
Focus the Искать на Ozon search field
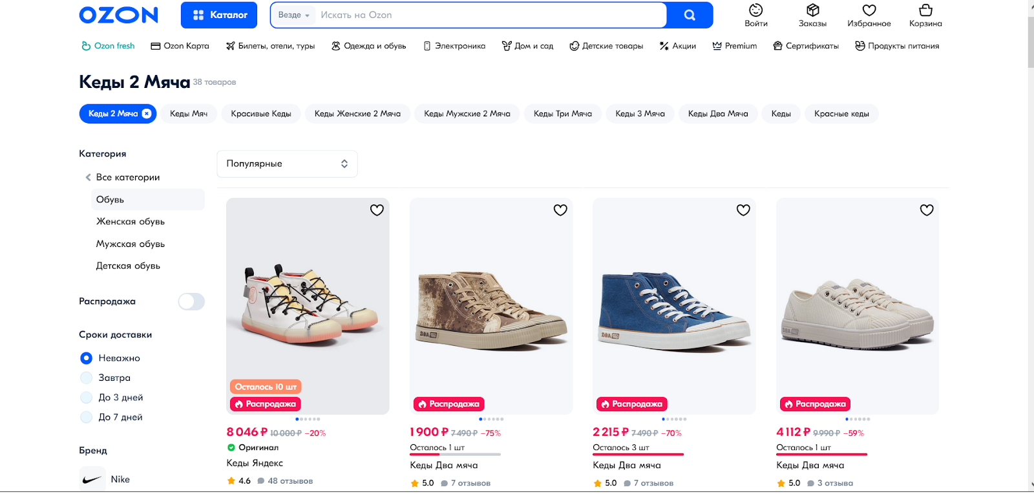(x=490, y=15)
